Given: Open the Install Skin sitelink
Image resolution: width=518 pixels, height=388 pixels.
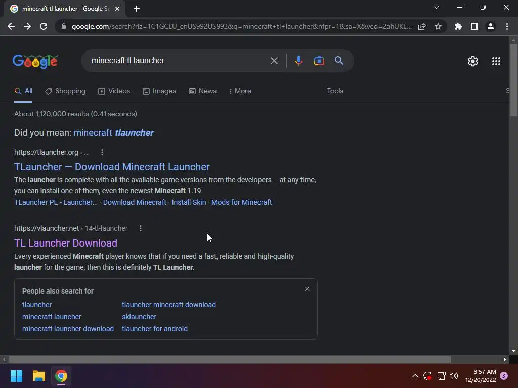Looking at the screenshot, I should coord(189,202).
